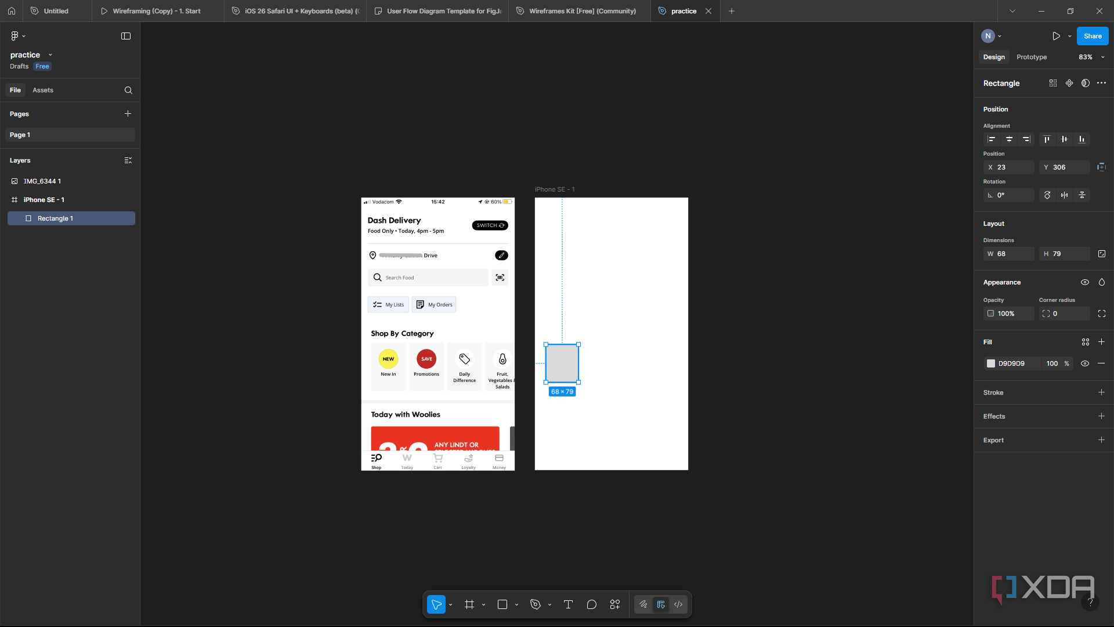Toggle layer visibility in Appearance
The image size is (1114, 627).
click(1085, 282)
